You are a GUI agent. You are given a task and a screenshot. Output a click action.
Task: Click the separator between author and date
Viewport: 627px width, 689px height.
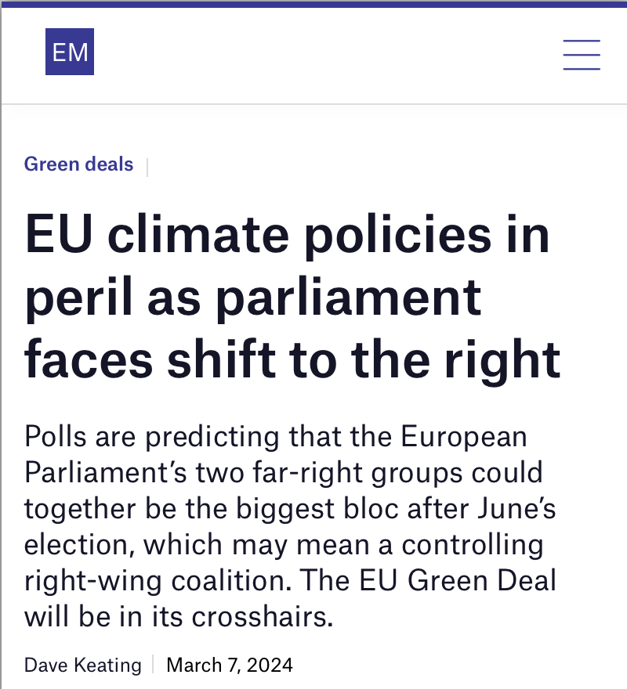[153, 664]
